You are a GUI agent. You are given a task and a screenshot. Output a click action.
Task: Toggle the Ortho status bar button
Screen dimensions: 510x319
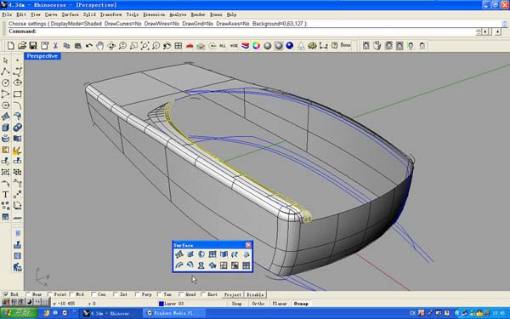pos(258,304)
